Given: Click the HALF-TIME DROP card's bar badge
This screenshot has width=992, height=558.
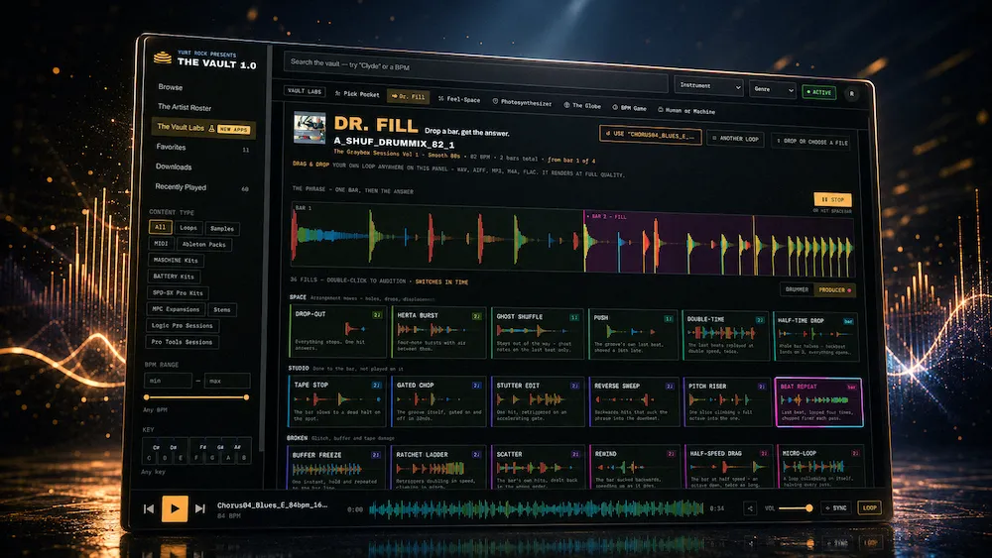Looking at the screenshot, I should point(848,321).
